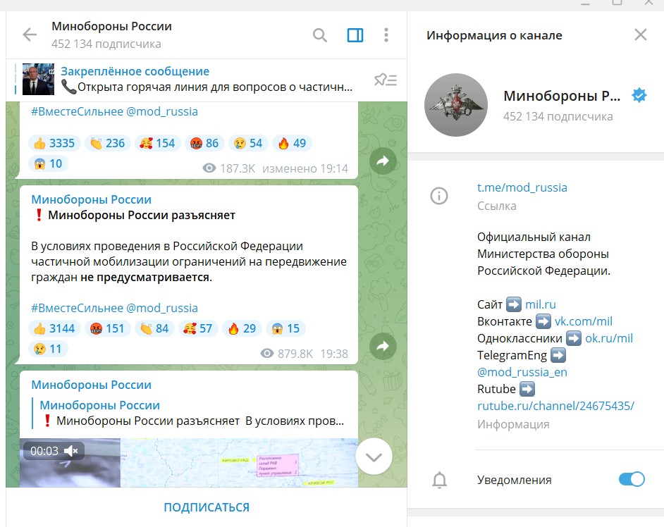The image size is (664, 527).
Task: Toggle the side info panel icon
Action: pos(355,35)
